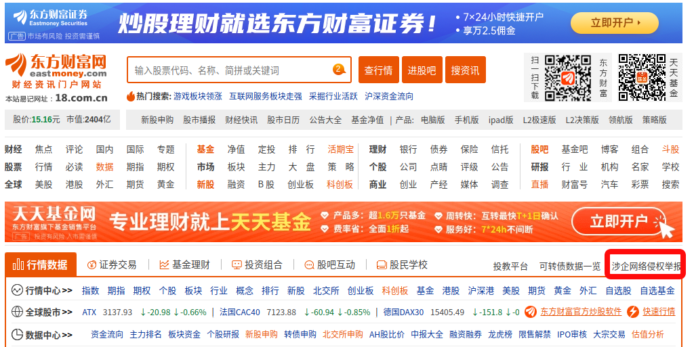Click the orange bubble icon in search box
Viewport: 694px width, 347px height.
point(339,70)
